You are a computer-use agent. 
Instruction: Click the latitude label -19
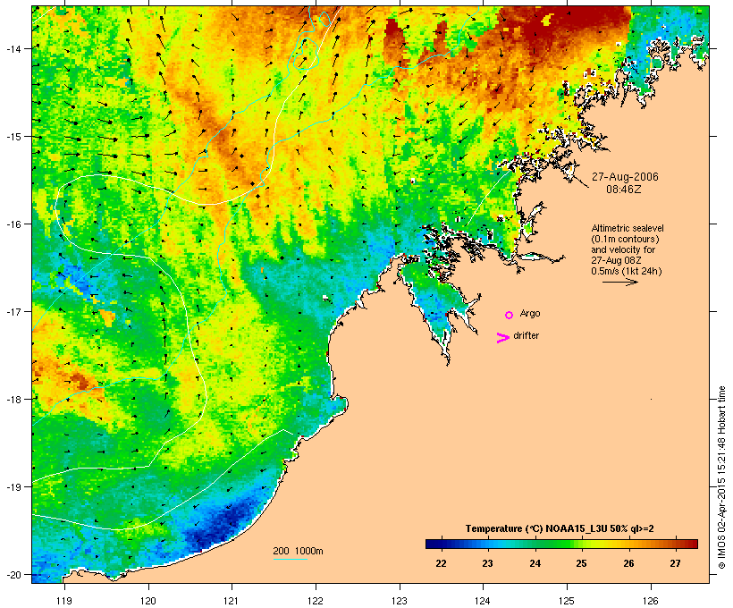pos(13,487)
